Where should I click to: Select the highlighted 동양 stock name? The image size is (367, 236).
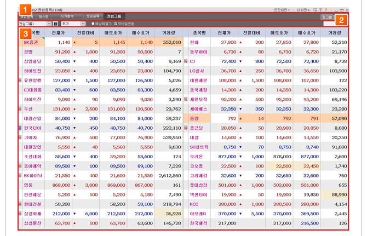coord(194,119)
